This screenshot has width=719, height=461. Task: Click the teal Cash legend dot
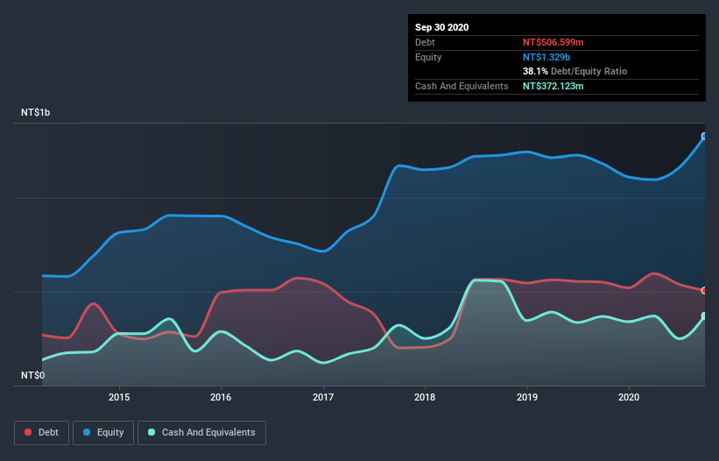(x=152, y=432)
